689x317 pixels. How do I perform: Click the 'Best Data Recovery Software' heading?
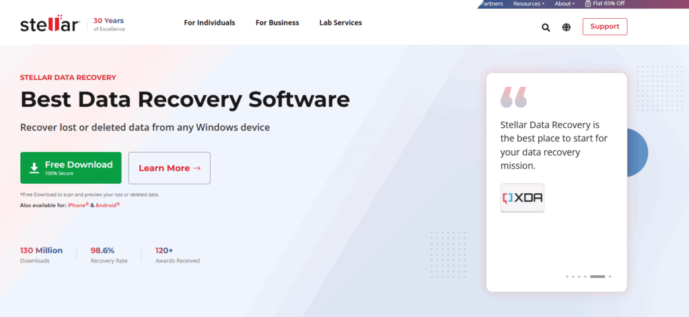(x=185, y=100)
